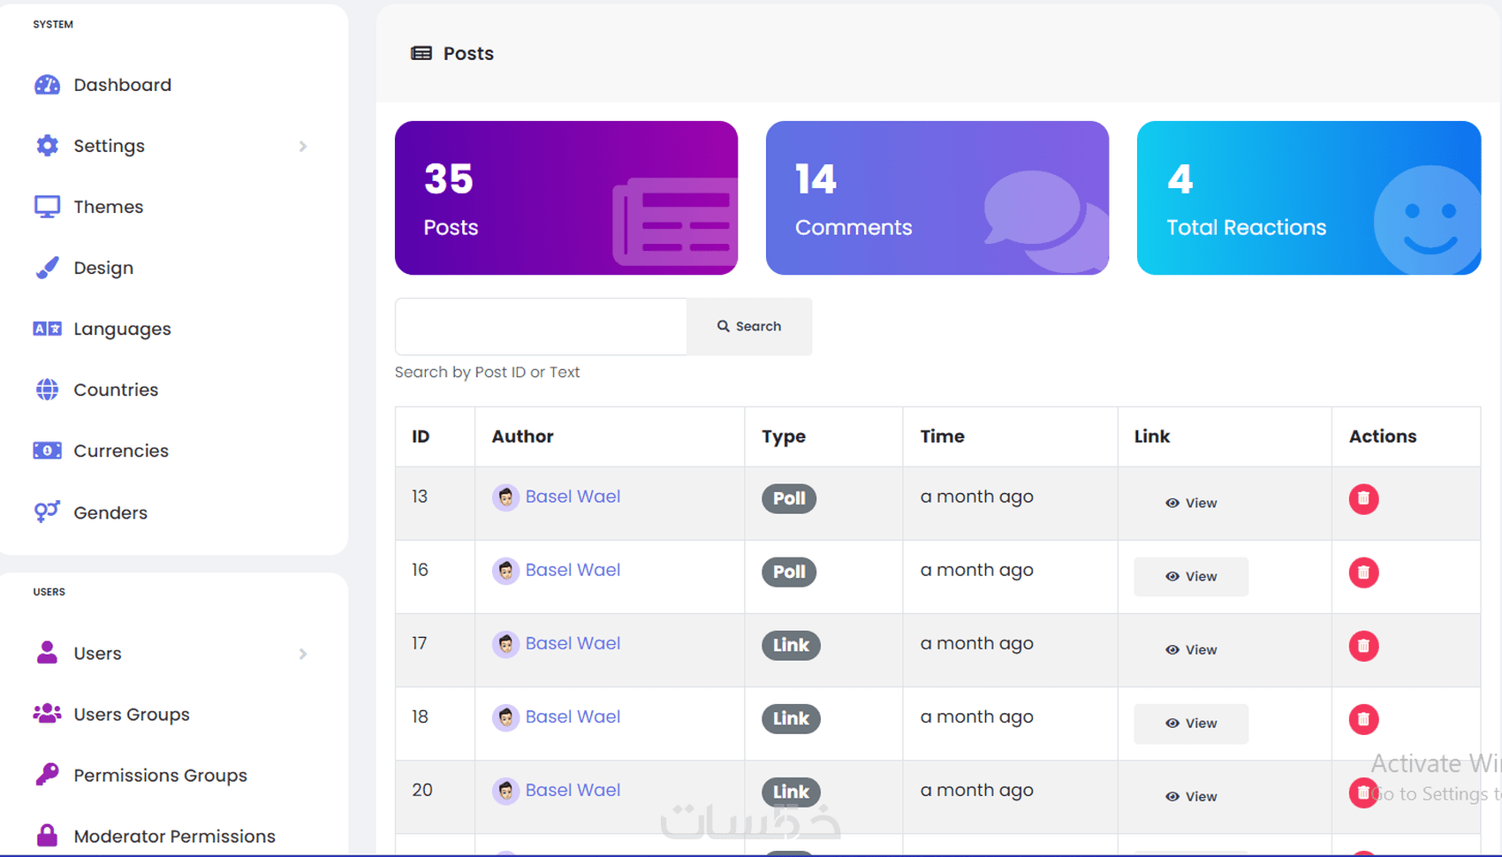Click the Design paintbrush icon
Image resolution: width=1502 pixels, height=857 pixels.
47,268
